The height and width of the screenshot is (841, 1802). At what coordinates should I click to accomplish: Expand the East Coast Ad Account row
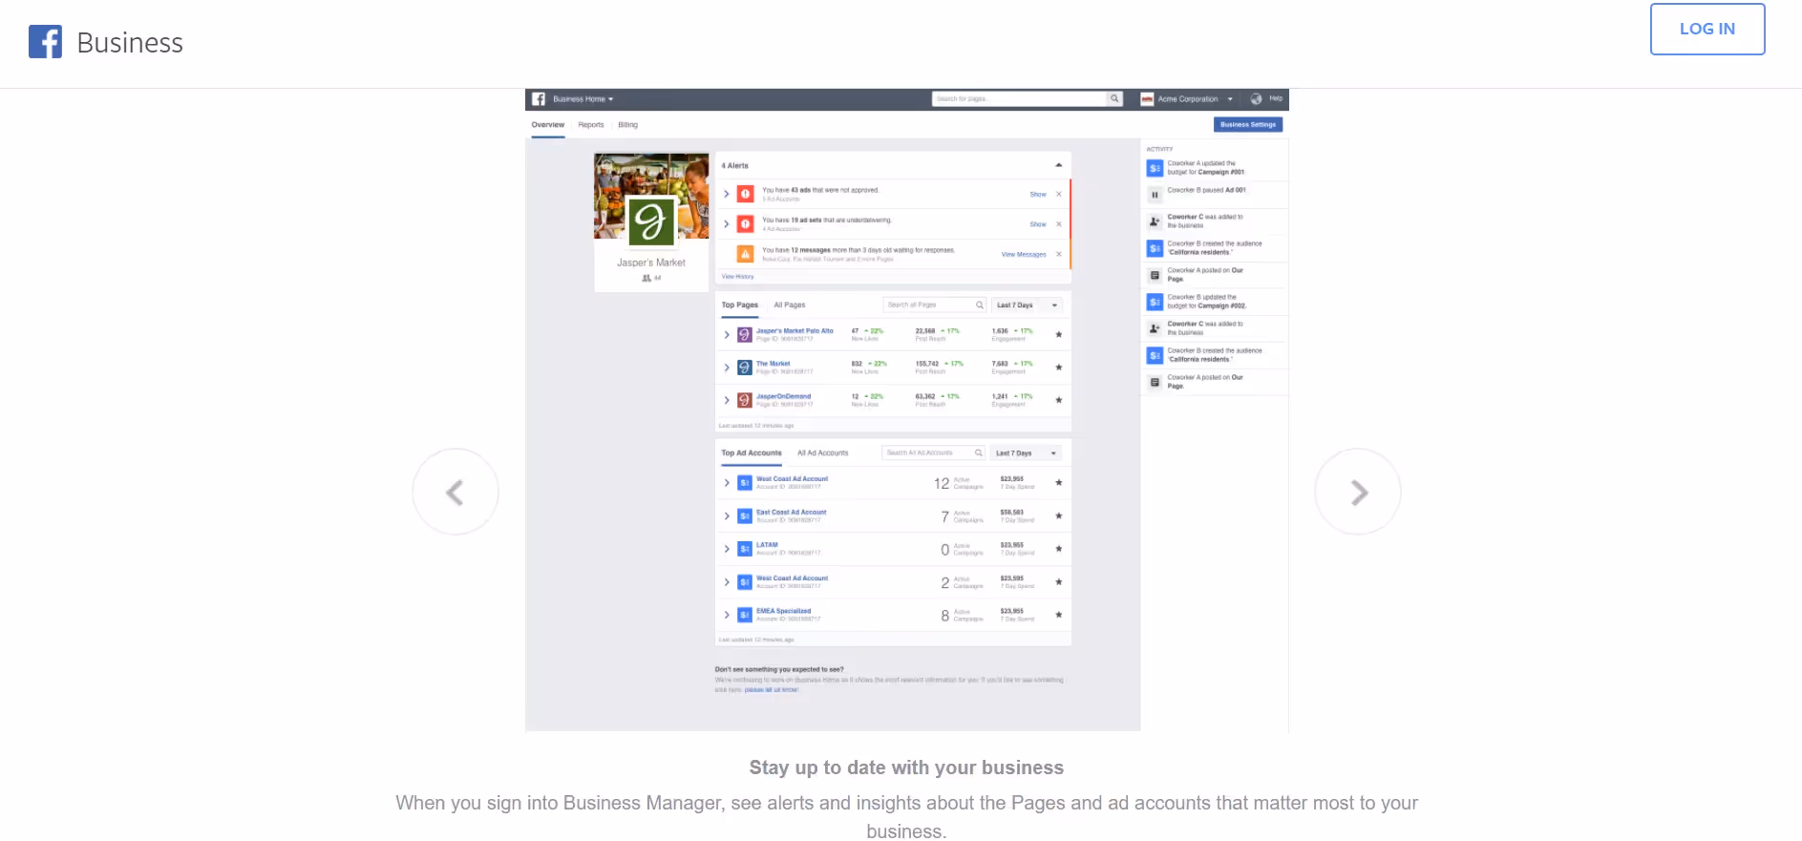727,516
